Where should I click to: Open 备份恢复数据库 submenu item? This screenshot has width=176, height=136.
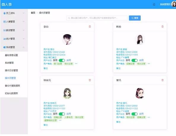[x=12, y=86]
